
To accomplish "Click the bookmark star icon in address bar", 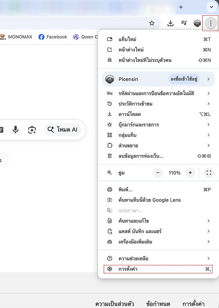I will [152, 23].
